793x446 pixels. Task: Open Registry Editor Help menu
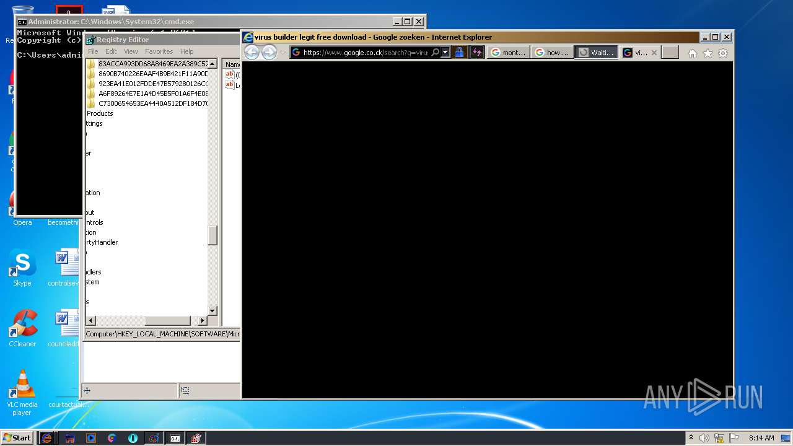186,51
